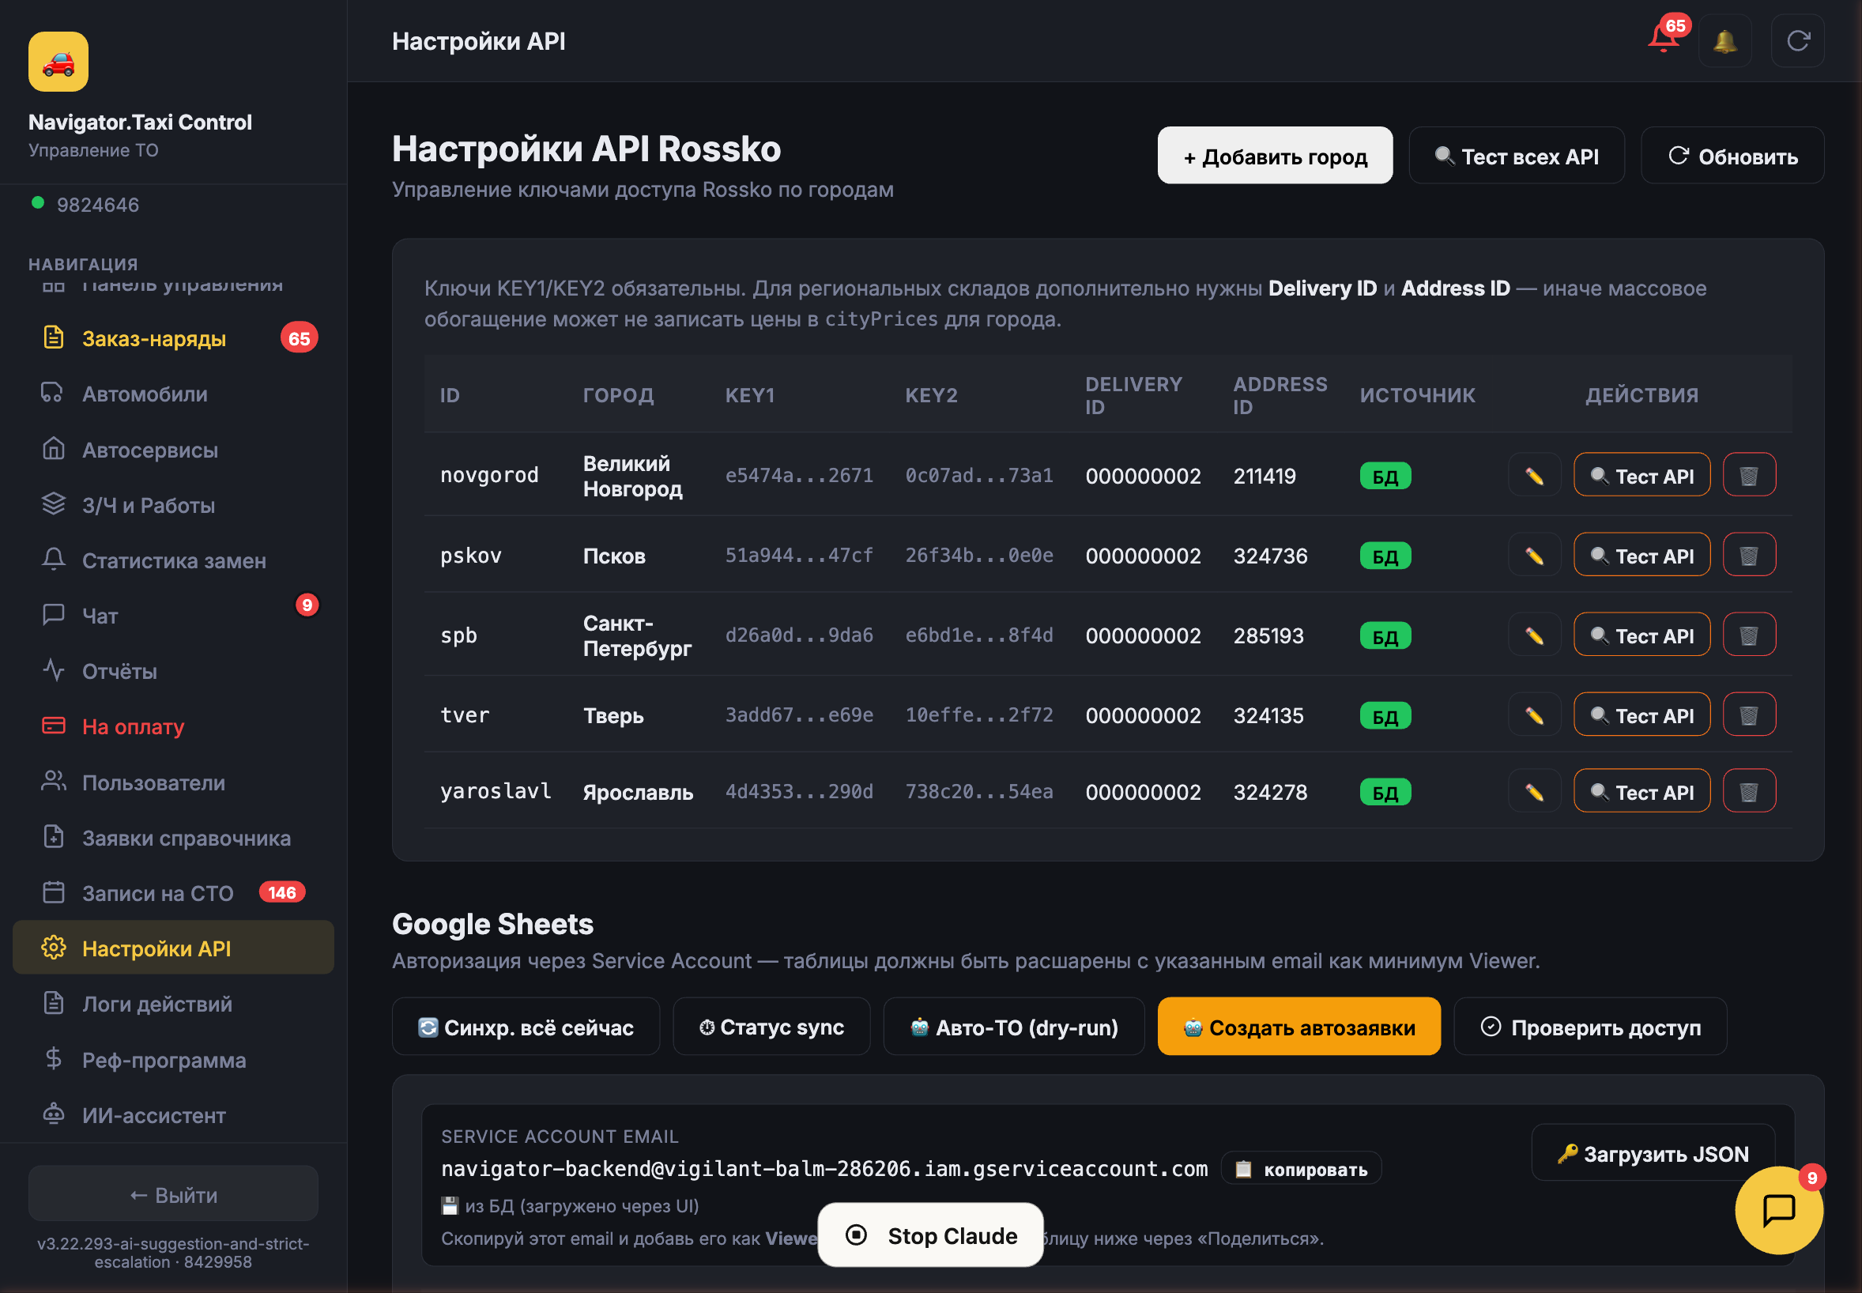
Task: Click the refresh icon in top header
Action: 1797,40
